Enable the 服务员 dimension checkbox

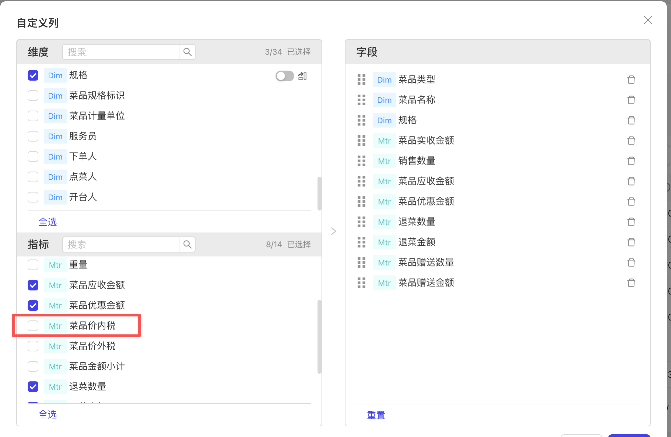(x=33, y=136)
